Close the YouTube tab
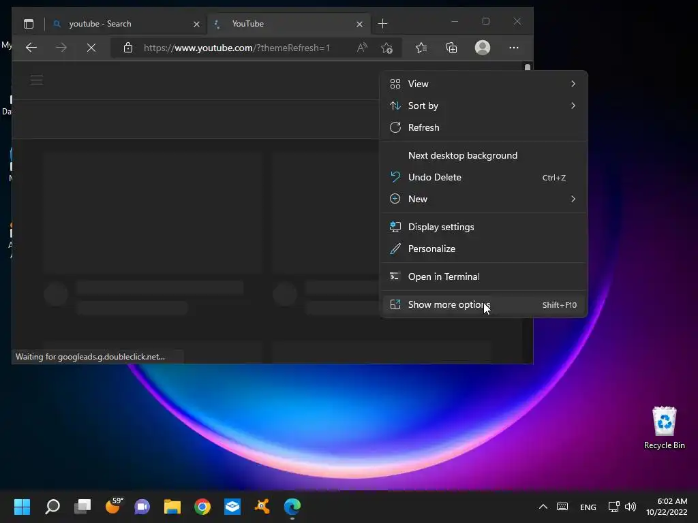 [x=359, y=24]
